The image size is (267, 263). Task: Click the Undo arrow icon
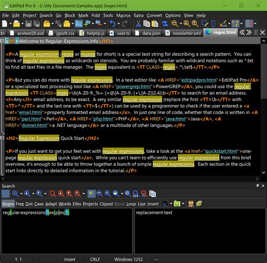coord(113,24)
